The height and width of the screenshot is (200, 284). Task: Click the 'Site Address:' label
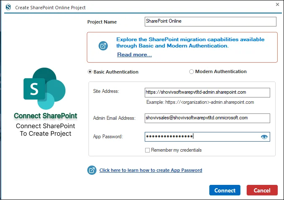pyautogui.click(x=106, y=91)
